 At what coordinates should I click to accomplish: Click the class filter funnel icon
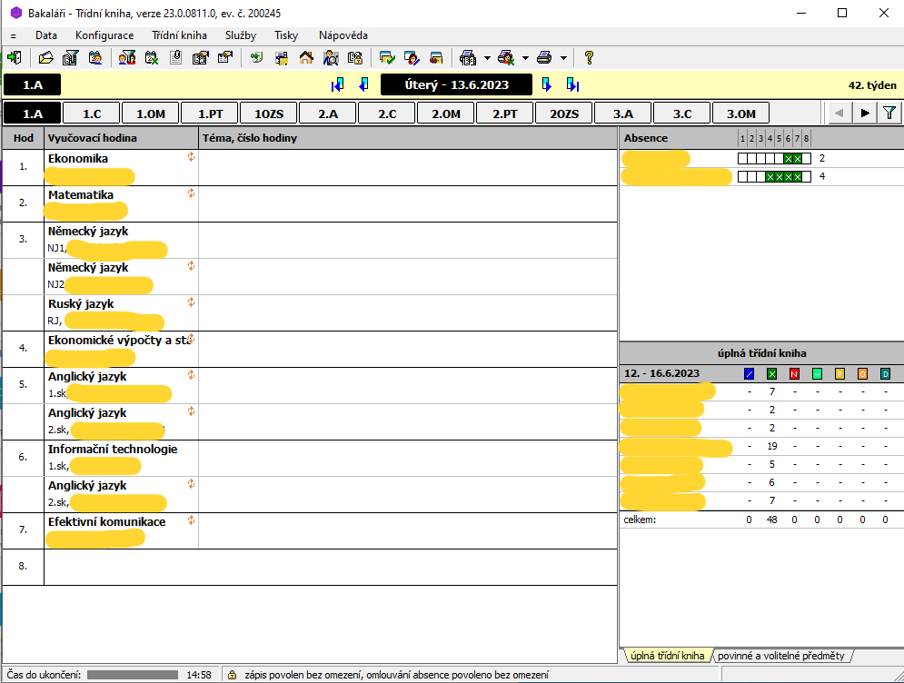click(x=889, y=114)
